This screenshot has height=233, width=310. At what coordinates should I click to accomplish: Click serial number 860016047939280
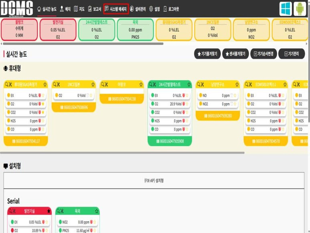(x=218, y=116)
